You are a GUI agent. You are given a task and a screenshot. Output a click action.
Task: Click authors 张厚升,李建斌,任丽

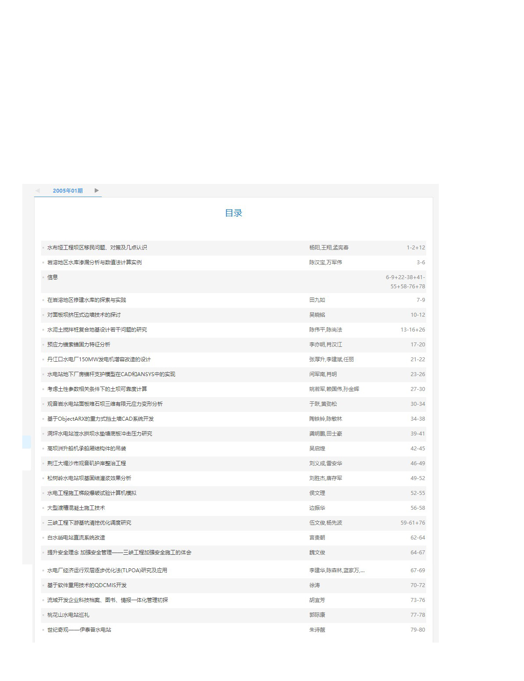click(x=331, y=360)
